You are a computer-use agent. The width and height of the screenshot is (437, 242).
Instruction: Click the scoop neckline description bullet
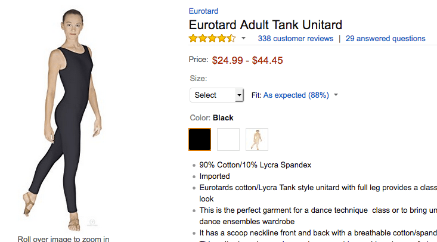pos(316,232)
